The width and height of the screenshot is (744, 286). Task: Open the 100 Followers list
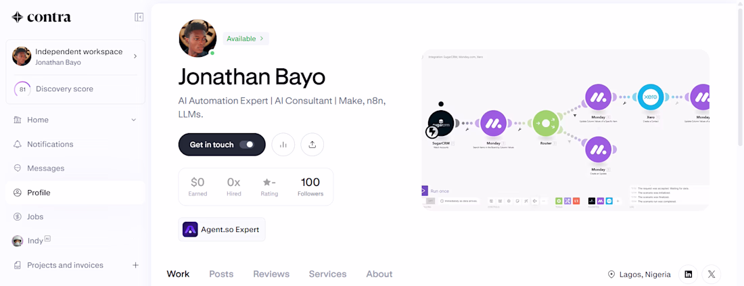click(x=310, y=187)
